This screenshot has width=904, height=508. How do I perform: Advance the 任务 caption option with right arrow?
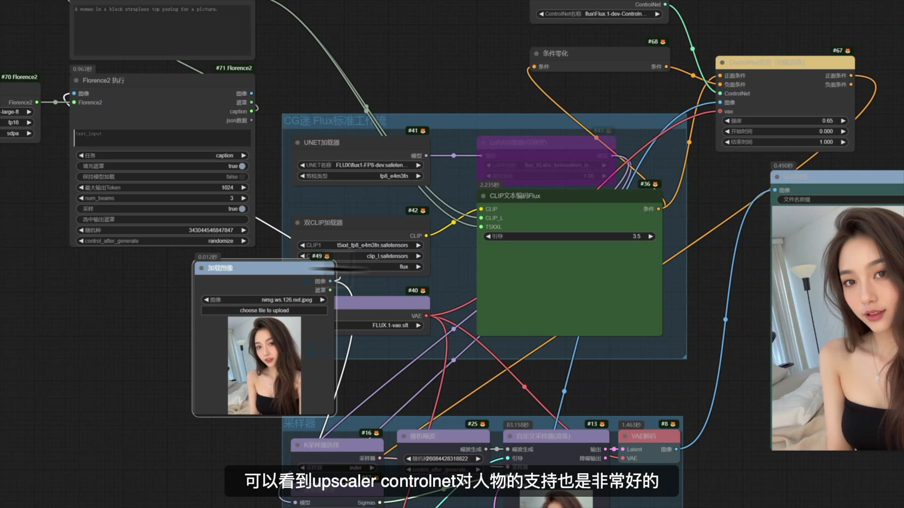[x=243, y=156]
